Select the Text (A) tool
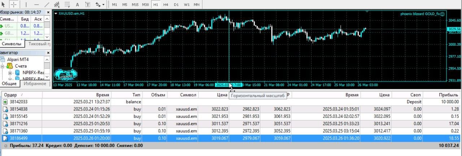This screenshot has width=462, height=156. click(77, 4)
